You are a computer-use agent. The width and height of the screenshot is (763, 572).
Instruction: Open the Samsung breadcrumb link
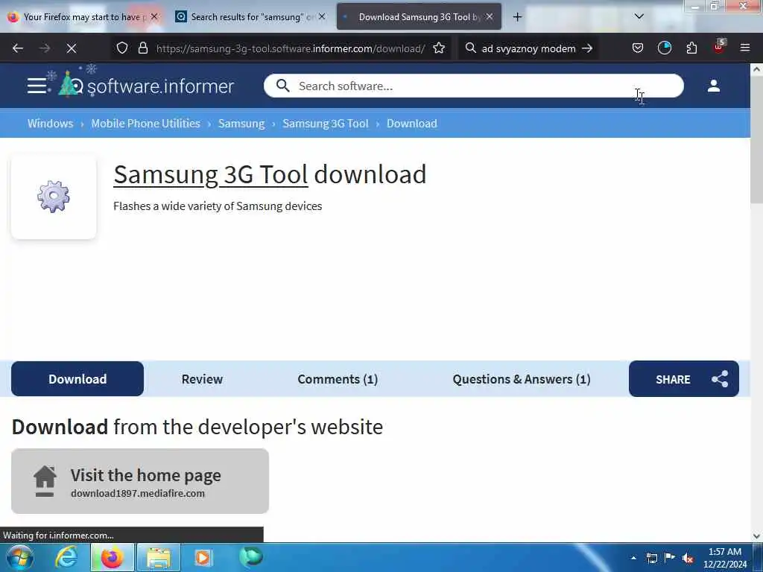(x=241, y=124)
